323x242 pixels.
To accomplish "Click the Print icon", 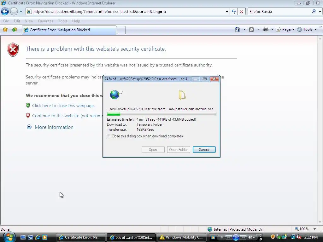I will pos(266,29).
